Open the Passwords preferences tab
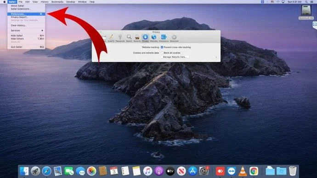 point(120,38)
